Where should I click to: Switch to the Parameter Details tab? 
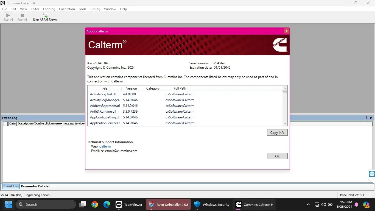pos(35,186)
